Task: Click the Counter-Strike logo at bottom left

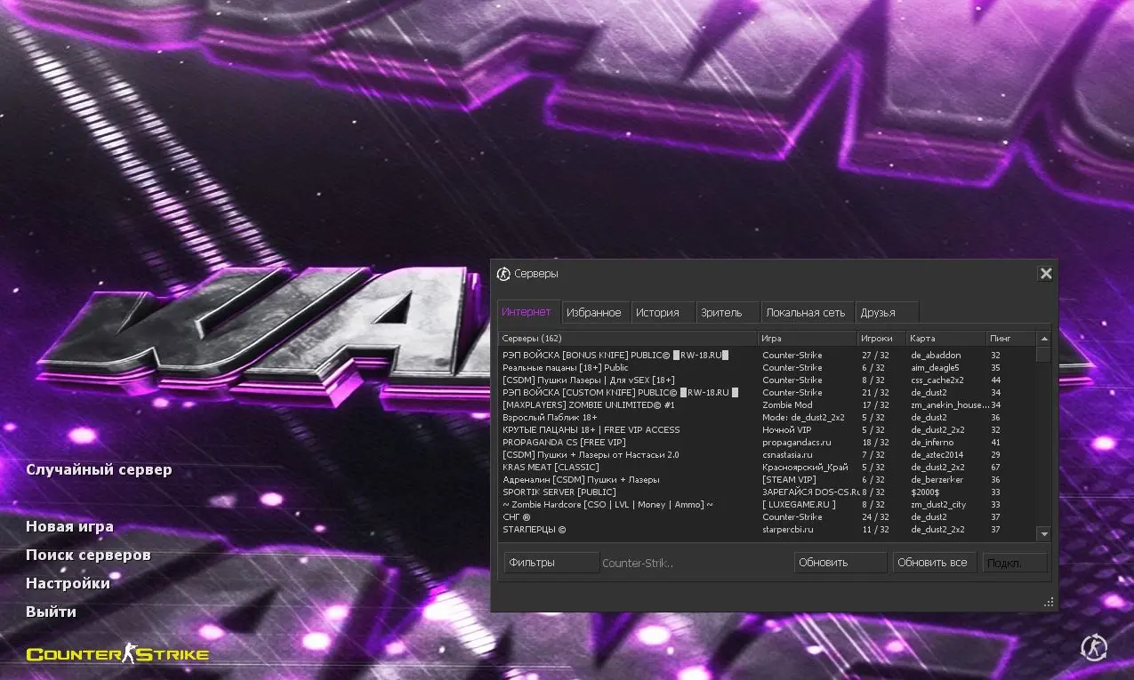Action: point(117,655)
